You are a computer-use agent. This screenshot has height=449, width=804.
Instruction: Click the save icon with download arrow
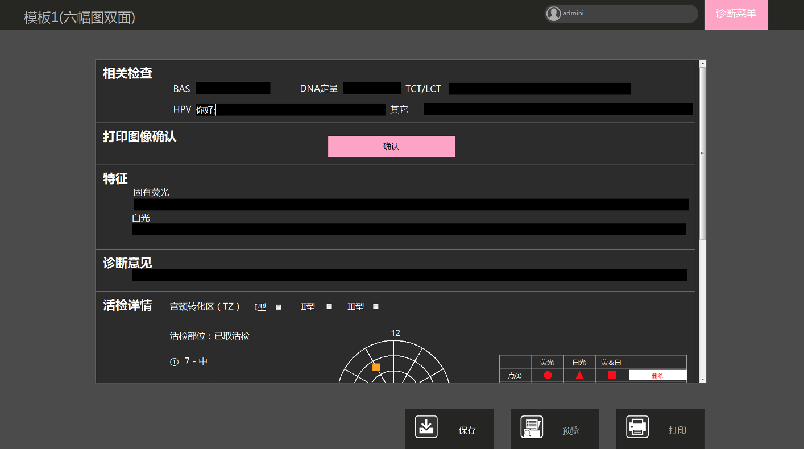pyautogui.click(x=426, y=427)
